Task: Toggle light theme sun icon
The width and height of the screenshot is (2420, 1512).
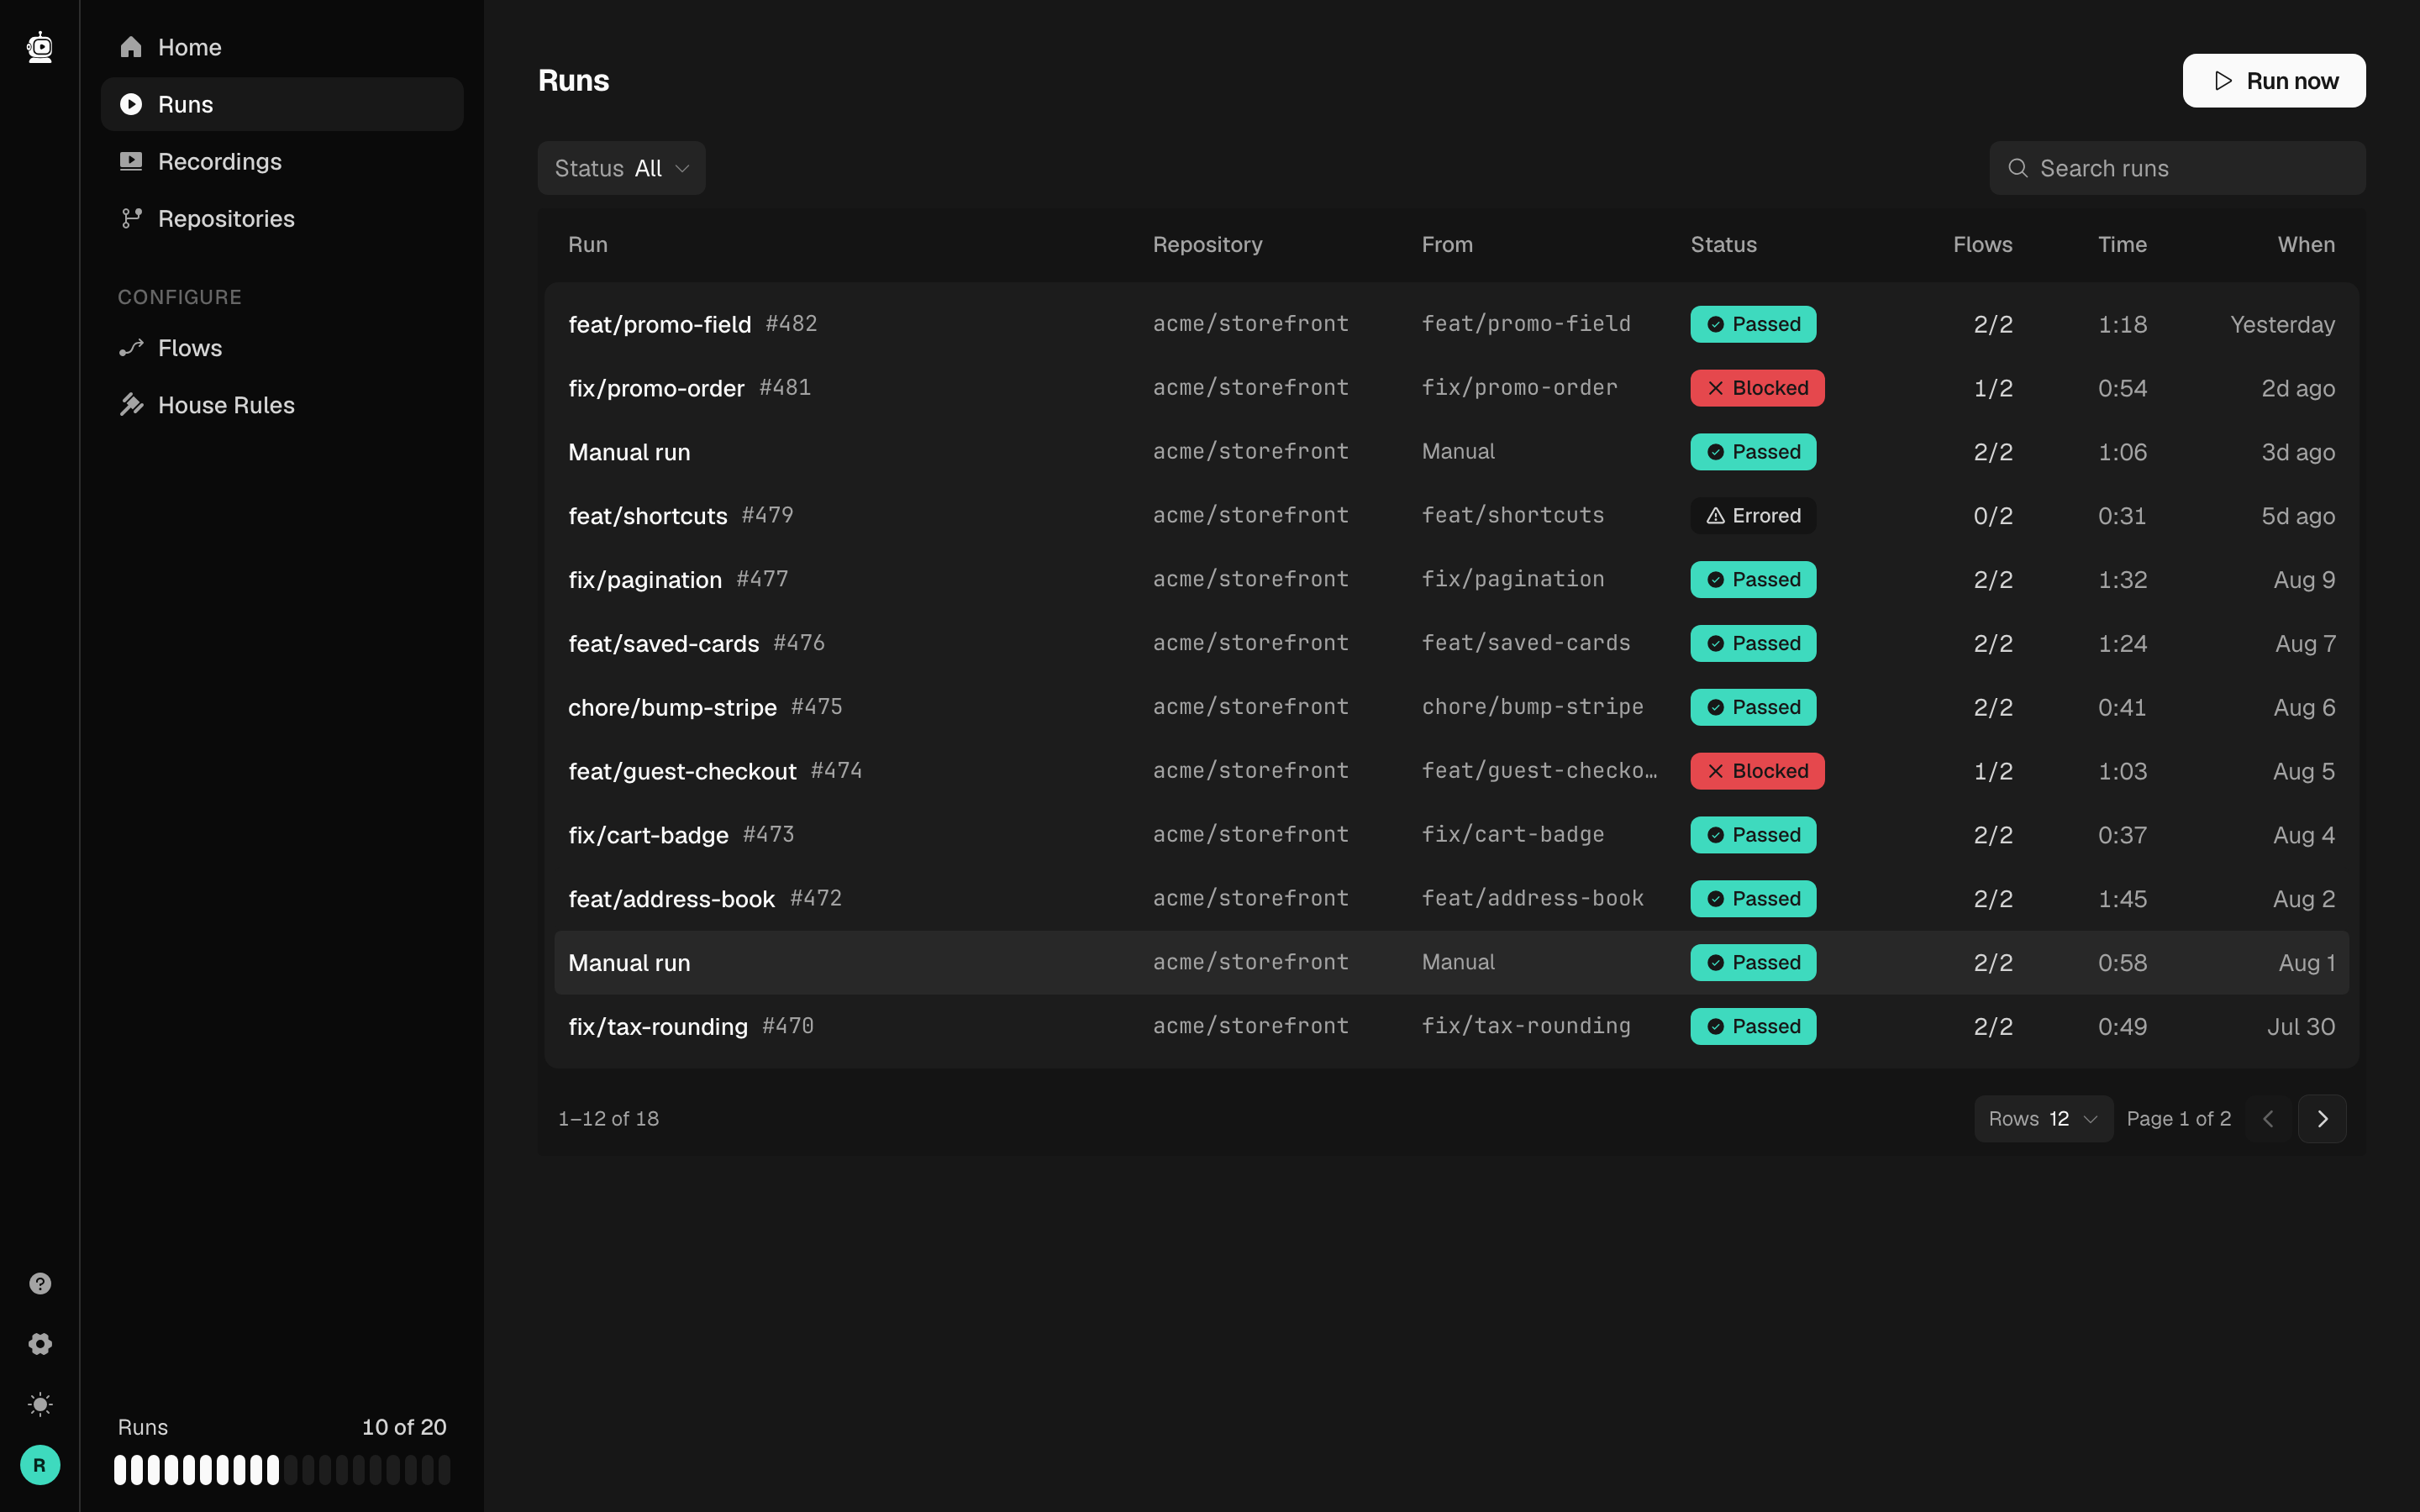Action: point(40,1404)
